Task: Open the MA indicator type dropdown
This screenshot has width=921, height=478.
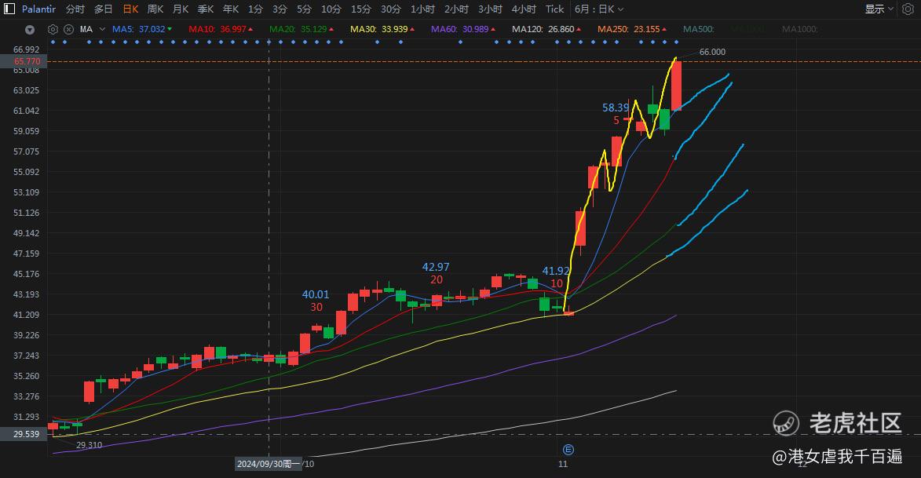Action: (102, 29)
